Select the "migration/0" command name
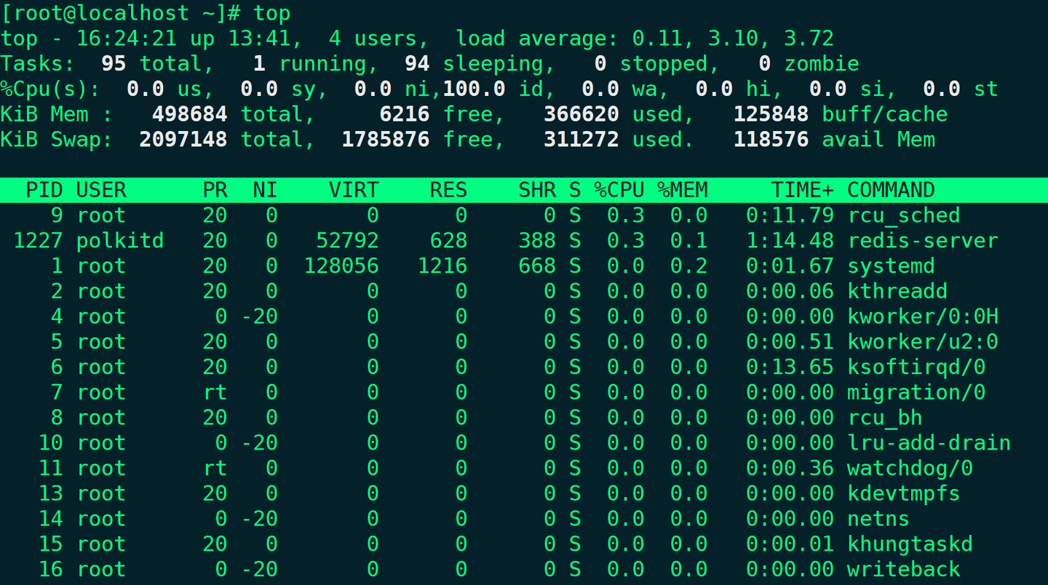 [x=916, y=393]
